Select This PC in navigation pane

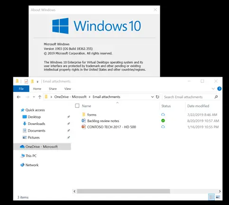[31, 156]
